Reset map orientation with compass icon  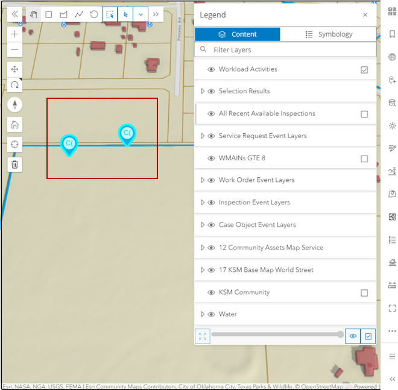tap(15, 105)
